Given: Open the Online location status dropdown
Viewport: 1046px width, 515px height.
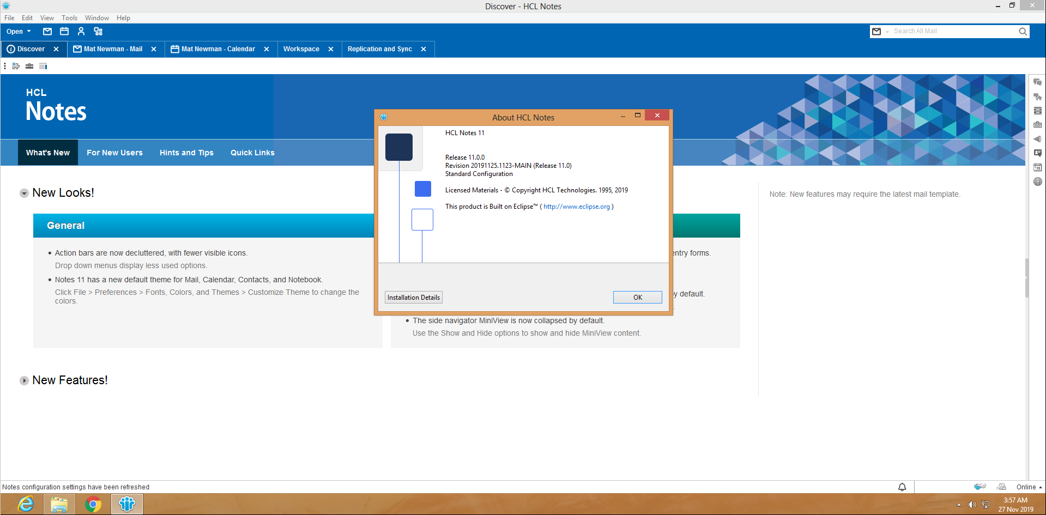Looking at the screenshot, I should (1029, 487).
